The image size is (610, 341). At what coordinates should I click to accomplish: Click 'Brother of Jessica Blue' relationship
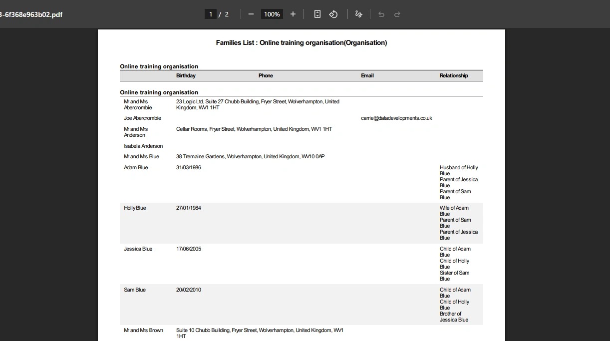tap(454, 317)
